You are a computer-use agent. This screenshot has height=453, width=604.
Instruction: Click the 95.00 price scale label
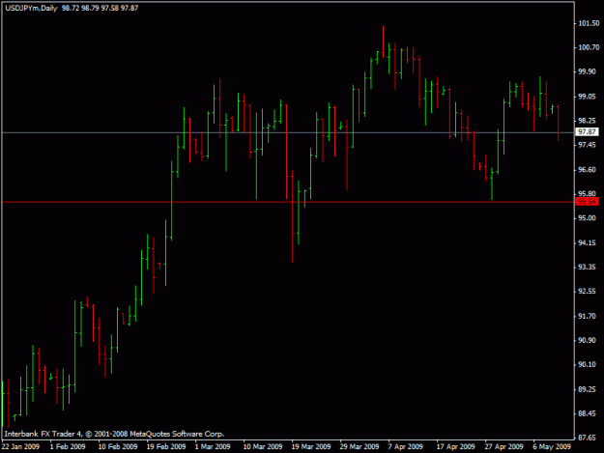[589, 218]
